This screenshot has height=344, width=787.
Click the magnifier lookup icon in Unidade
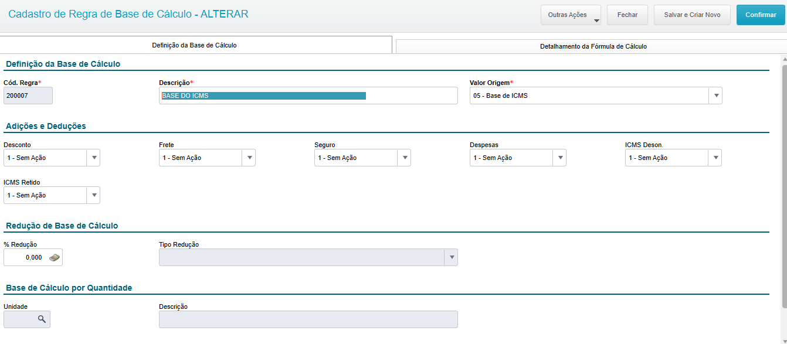pyautogui.click(x=42, y=319)
